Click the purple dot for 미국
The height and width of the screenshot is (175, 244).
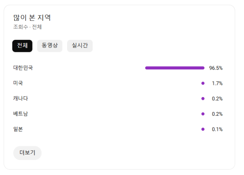tap(203, 83)
